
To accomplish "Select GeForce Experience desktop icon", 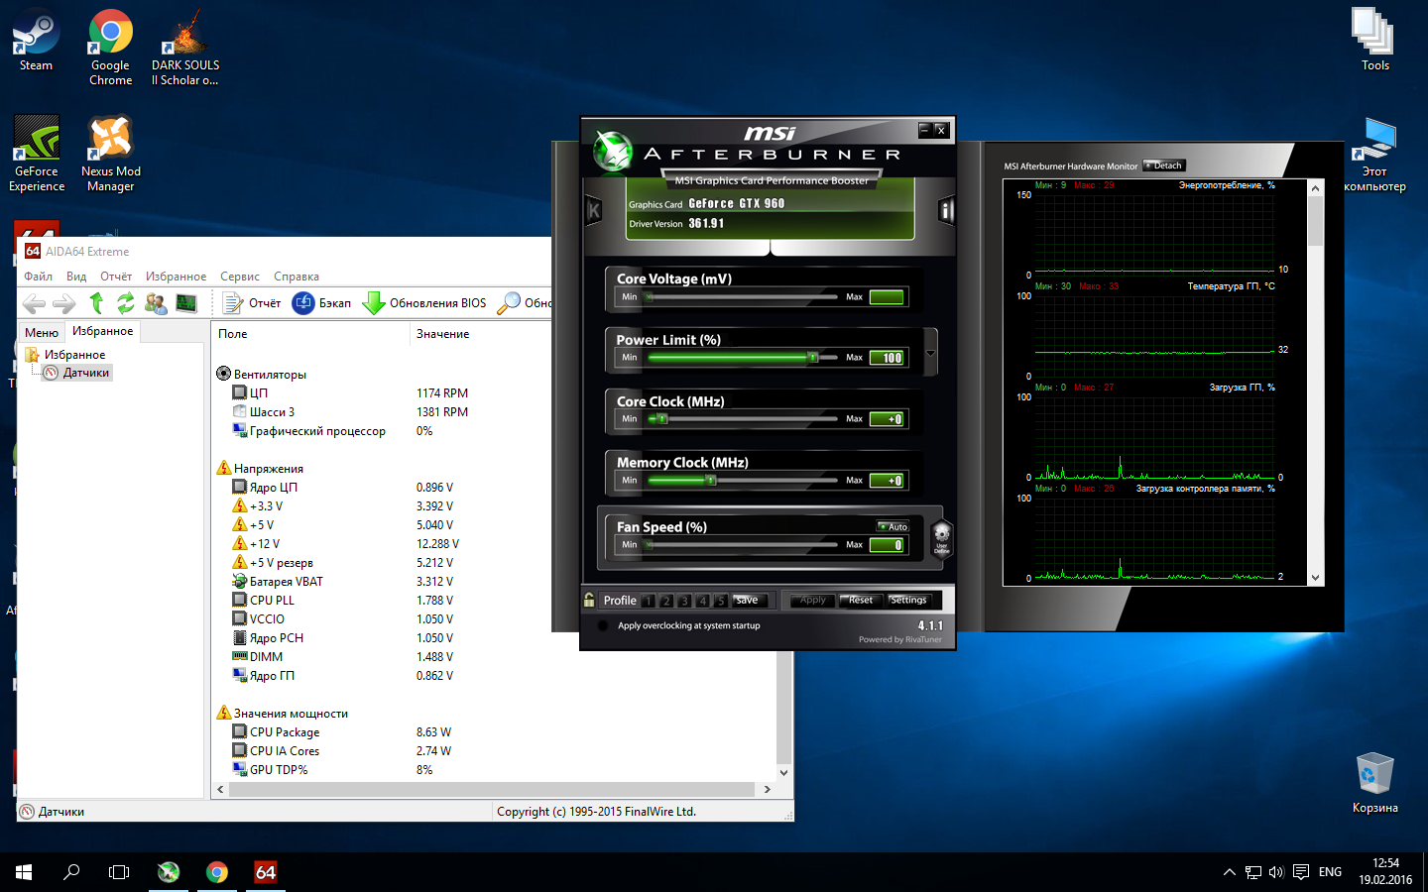I will click(37, 154).
